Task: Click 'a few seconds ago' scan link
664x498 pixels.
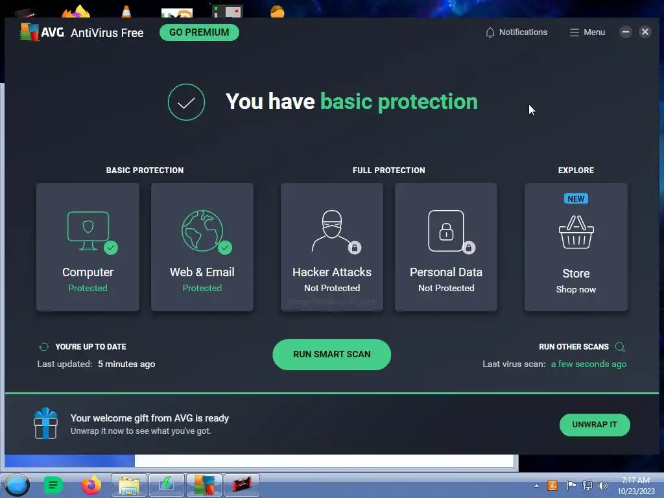Action: click(x=589, y=364)
